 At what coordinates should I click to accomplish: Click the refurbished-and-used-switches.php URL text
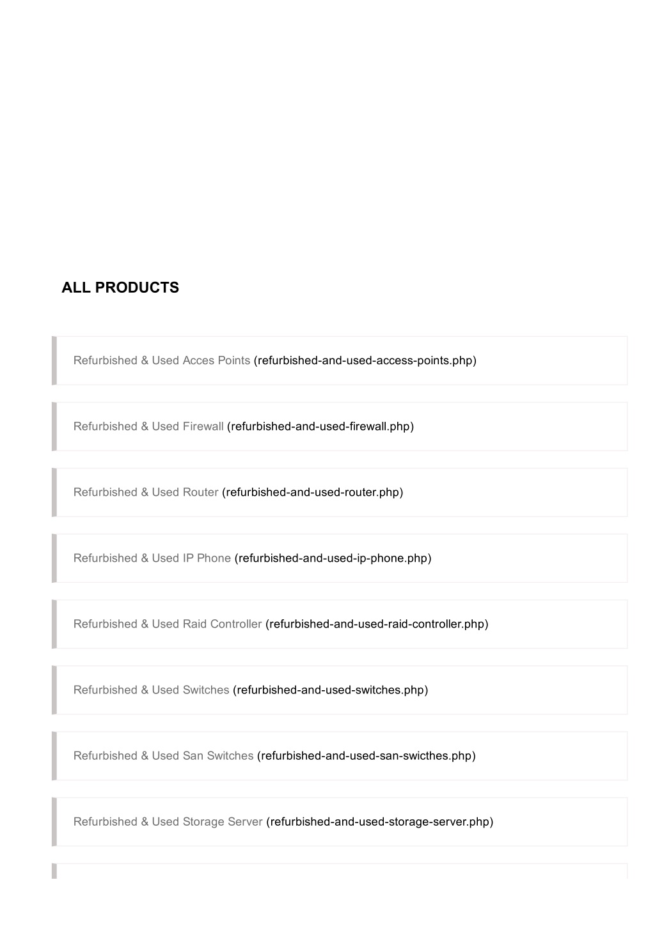[331, 690]
